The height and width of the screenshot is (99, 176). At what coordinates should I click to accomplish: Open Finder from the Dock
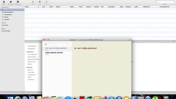tap(10, 98)
